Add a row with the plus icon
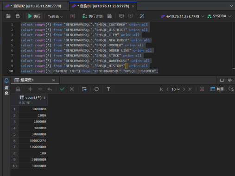 coord(30,89)
